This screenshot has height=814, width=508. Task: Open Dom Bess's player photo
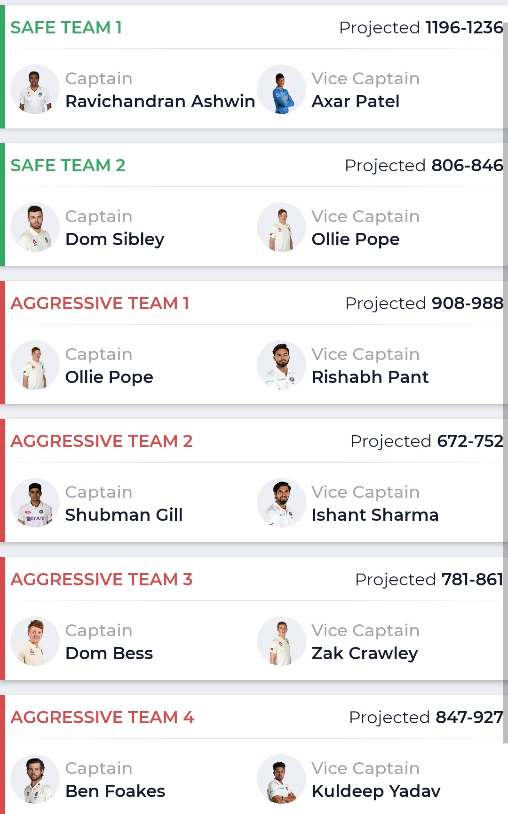[x=35, y=641]
